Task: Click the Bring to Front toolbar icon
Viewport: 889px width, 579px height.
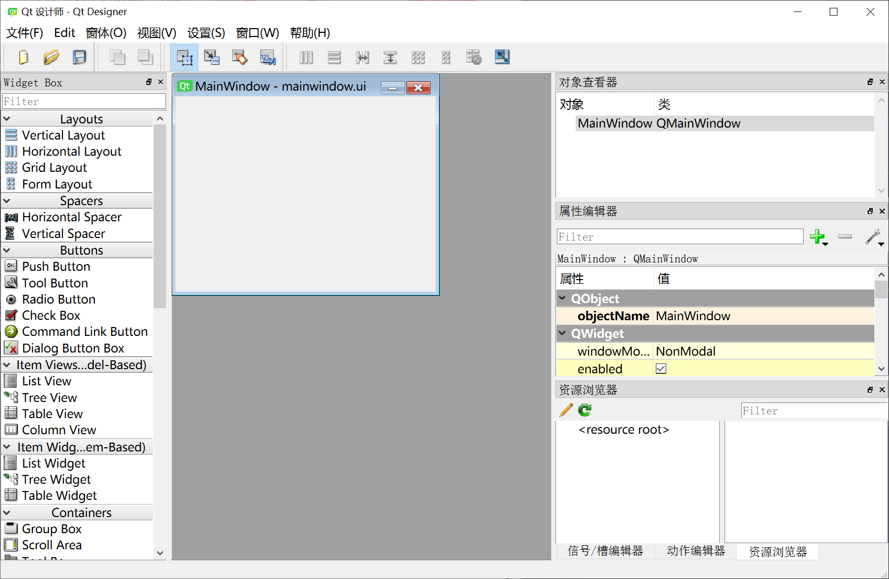Action: [145, 57]
